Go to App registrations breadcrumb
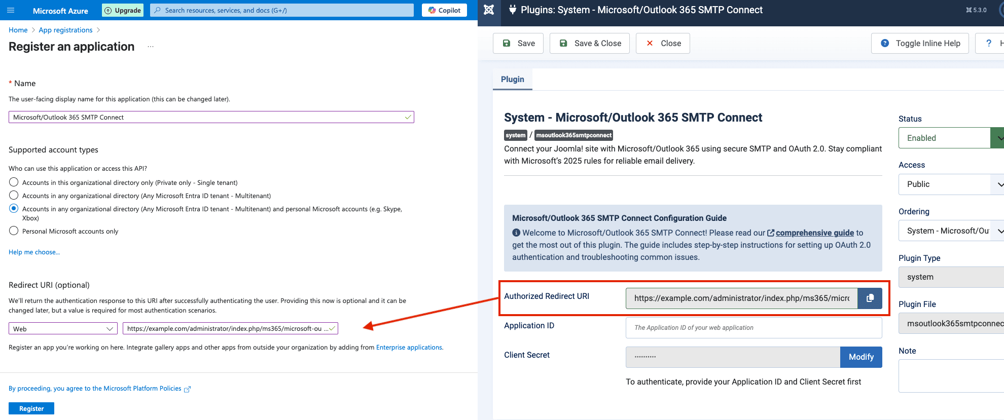Image resolution: width=1004 pixels, height=420 pixels. (x=65, y=30)
